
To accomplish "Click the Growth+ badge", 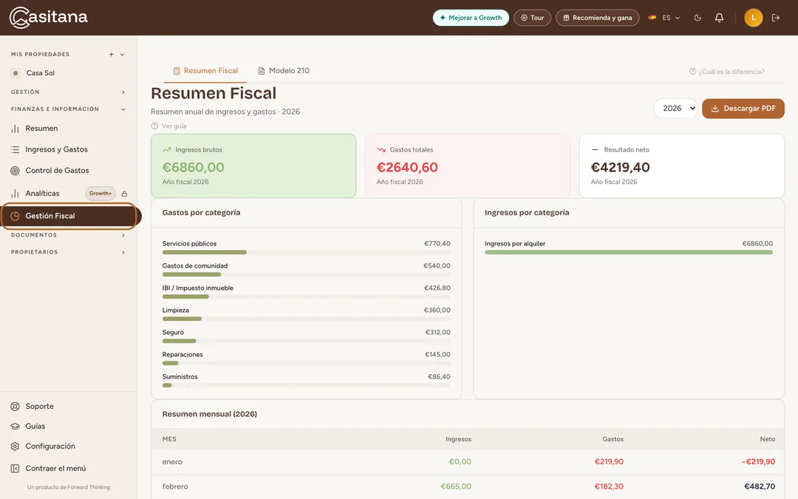I will [100, 194].
